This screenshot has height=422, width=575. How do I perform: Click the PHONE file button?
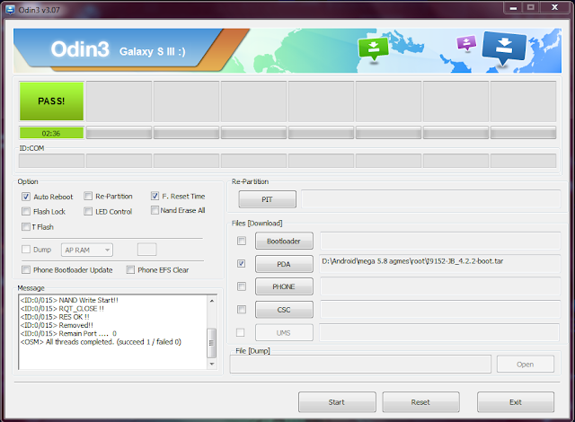[x=284, y=286]
